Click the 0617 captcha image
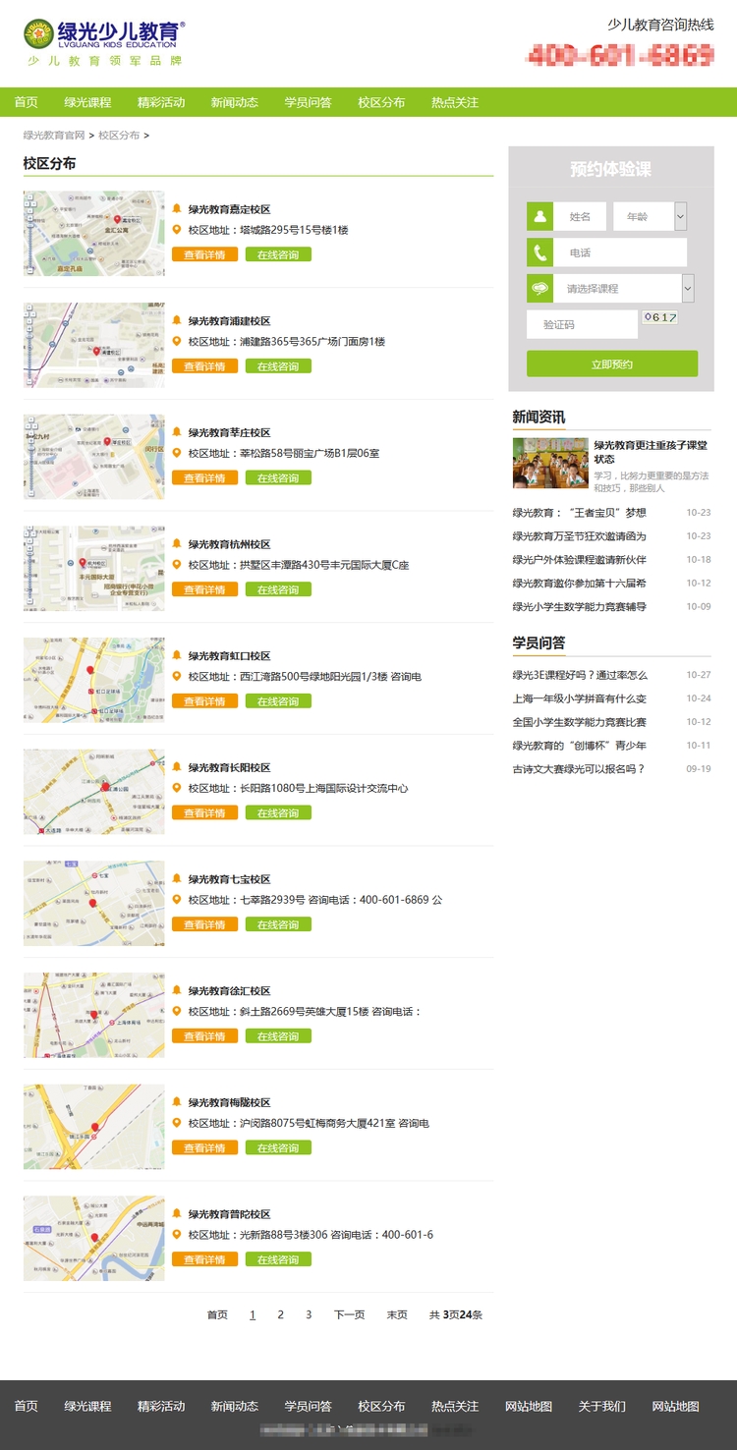 tap(660, 317)
